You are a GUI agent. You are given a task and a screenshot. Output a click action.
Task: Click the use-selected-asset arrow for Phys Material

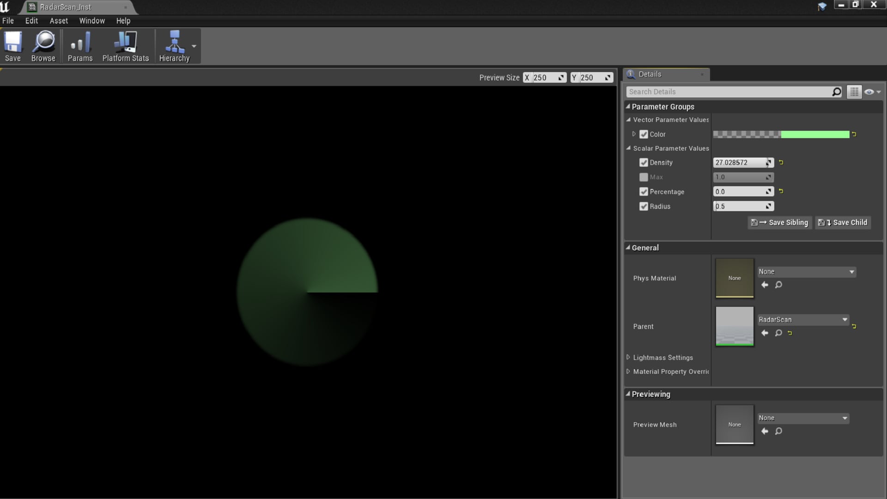point(765,285)
